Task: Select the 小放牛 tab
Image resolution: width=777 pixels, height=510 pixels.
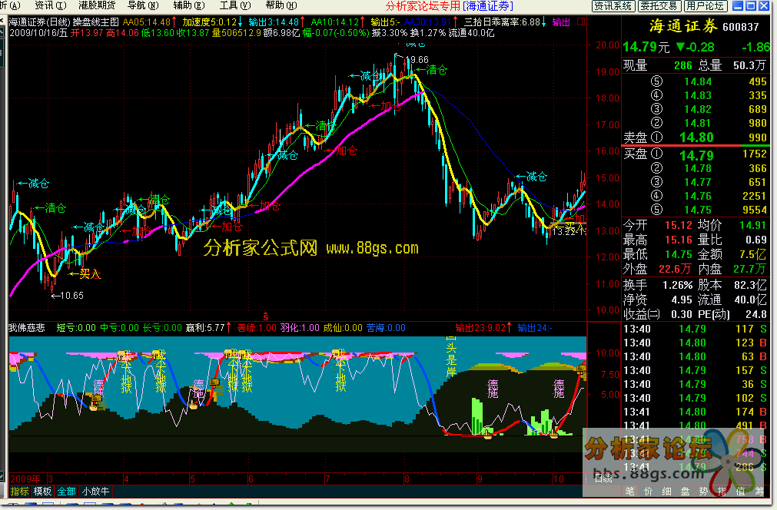Action: tap(95, 492)
